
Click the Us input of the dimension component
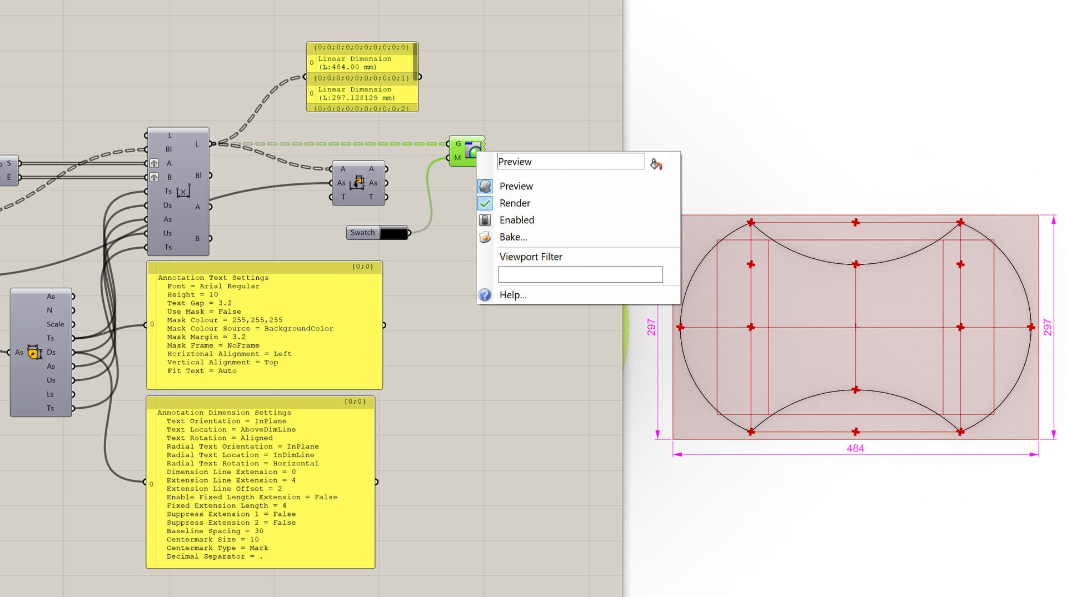(167, 233)
